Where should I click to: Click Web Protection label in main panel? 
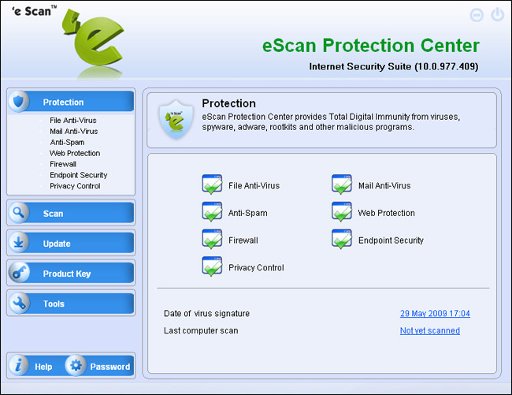pos(386,213)
